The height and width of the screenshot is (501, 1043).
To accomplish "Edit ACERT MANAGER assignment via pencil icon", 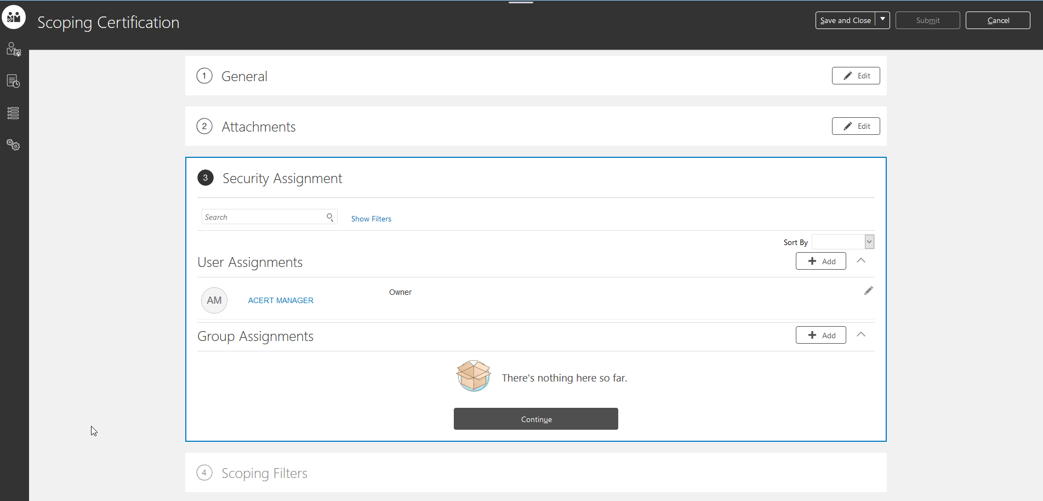I will coord(868,291).
